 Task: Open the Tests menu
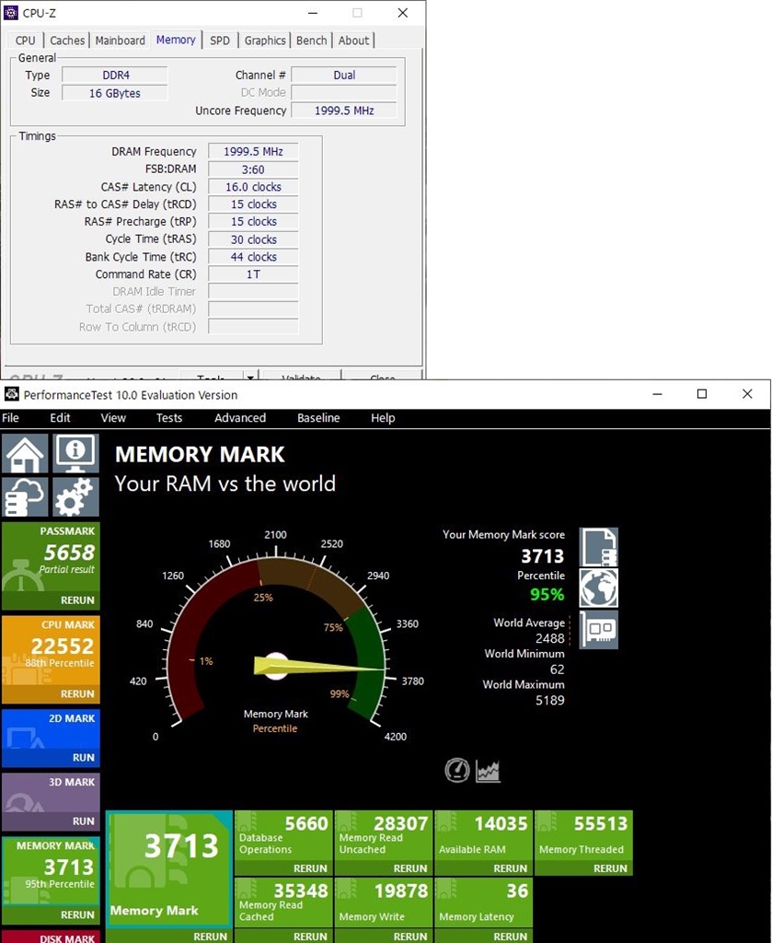(168, 417)
